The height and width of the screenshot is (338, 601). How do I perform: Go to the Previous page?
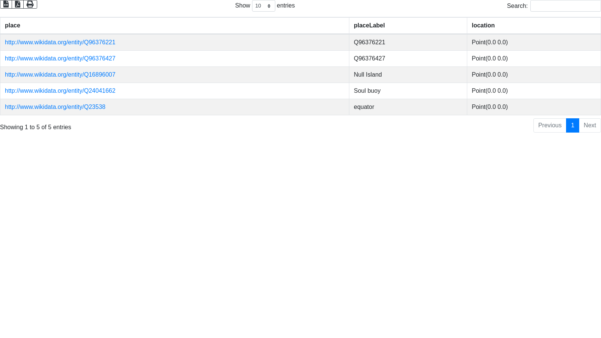tap(550, 125)
